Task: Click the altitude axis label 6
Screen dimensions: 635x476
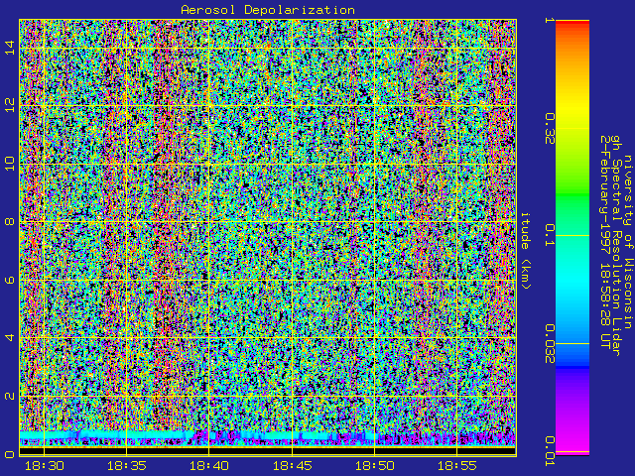Action: [x=9, y=280]
